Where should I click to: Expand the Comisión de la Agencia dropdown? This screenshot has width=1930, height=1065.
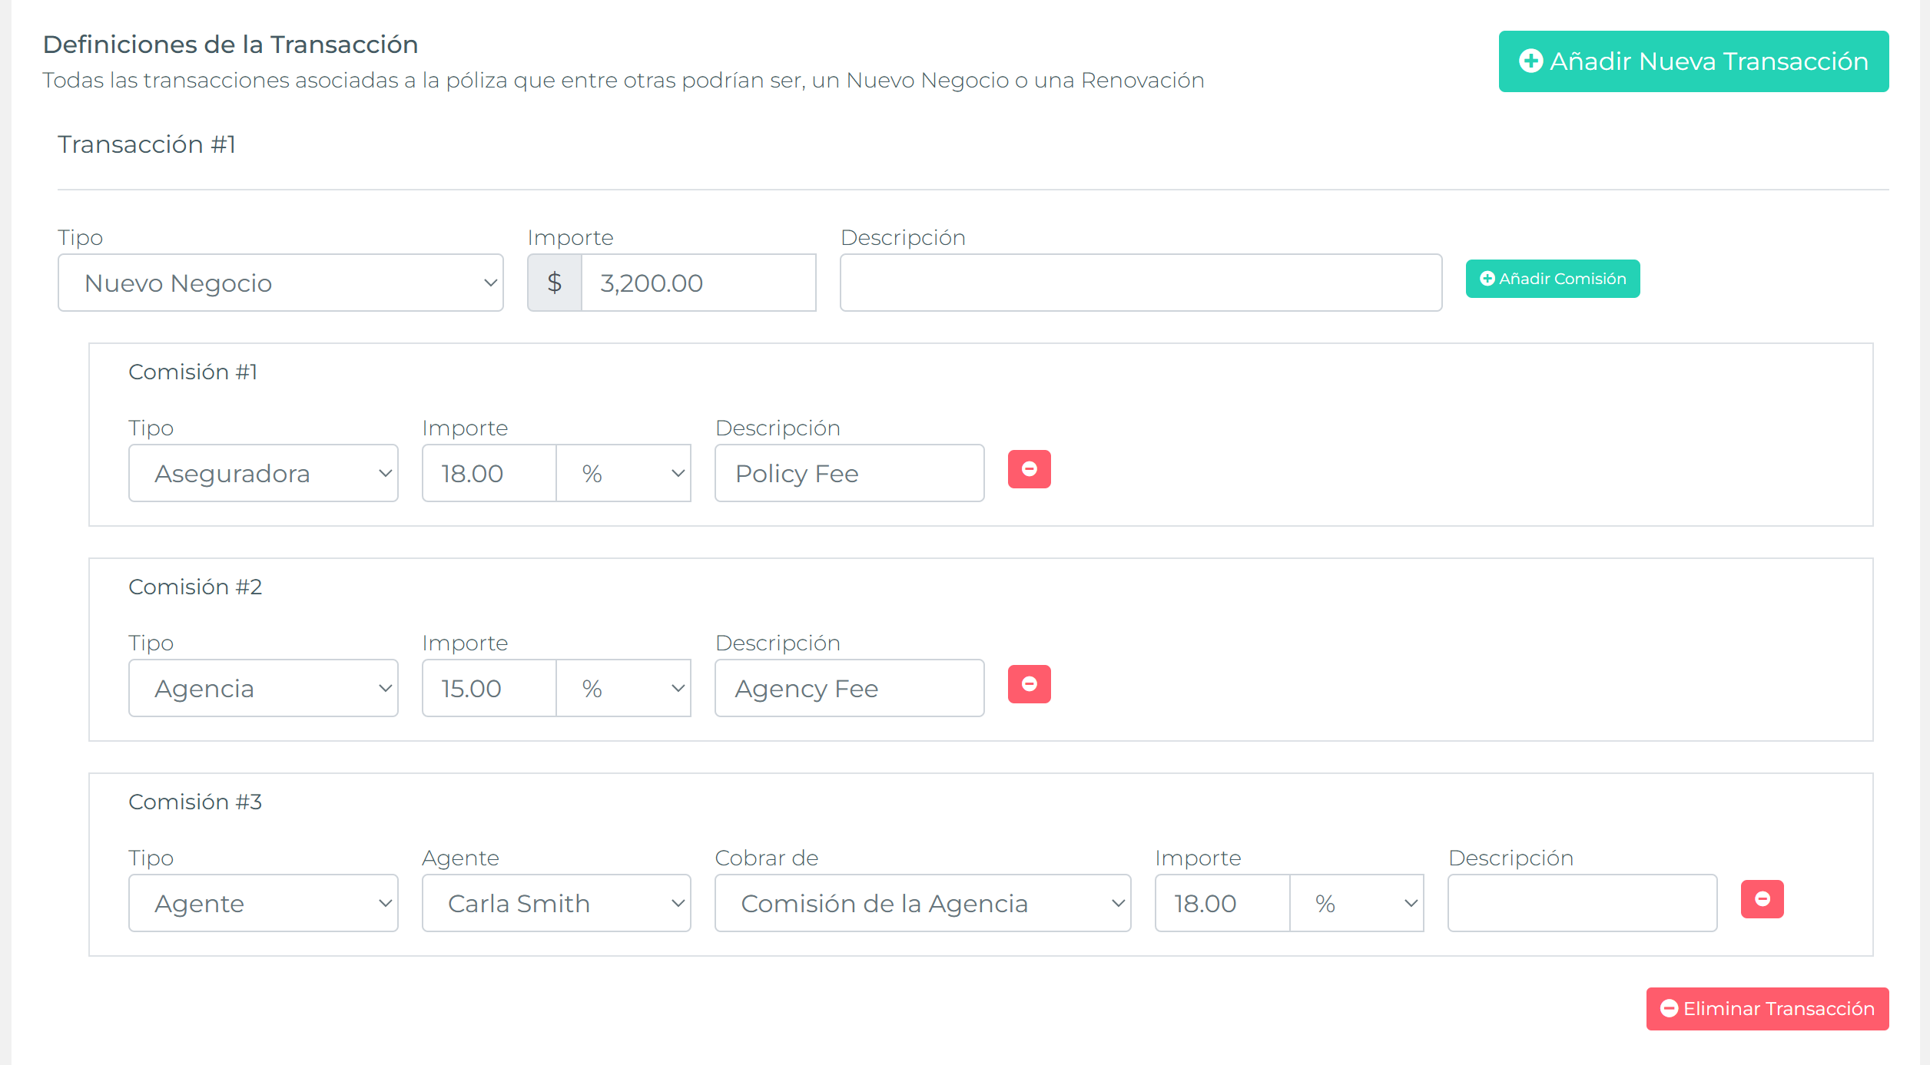[x=922, y=904]
